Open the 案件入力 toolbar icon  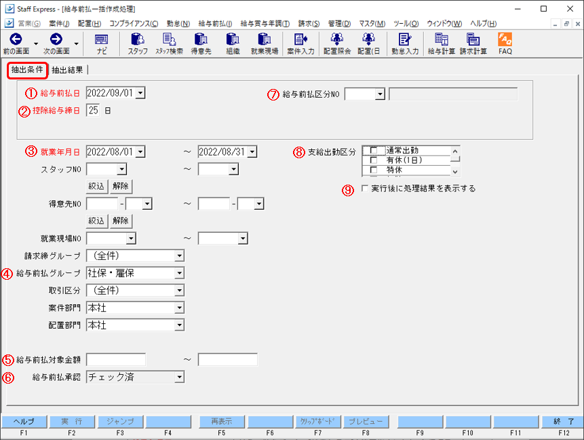tap(300, 39)
